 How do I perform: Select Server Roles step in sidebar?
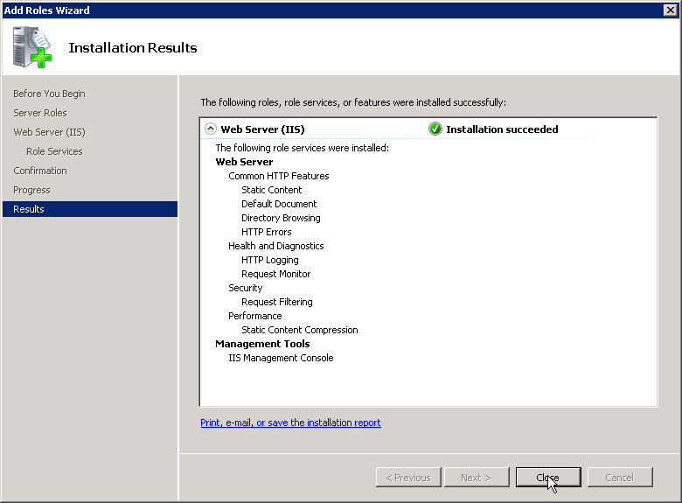click(x=40, y=113)
